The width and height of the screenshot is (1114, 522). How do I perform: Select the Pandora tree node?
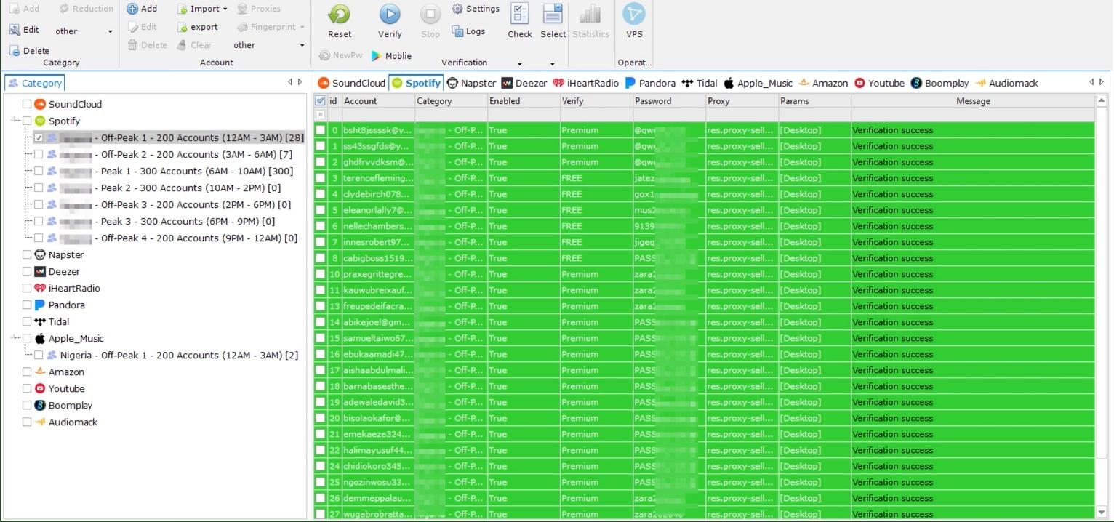point(66,305)
